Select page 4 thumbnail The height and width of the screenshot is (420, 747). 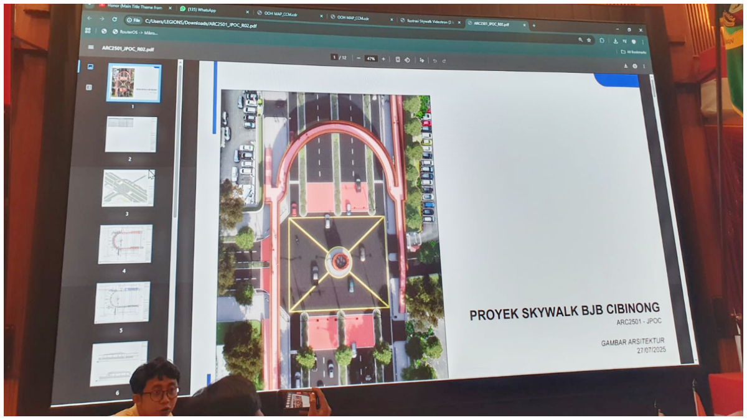pyautogui.click(x=125, y=244)
